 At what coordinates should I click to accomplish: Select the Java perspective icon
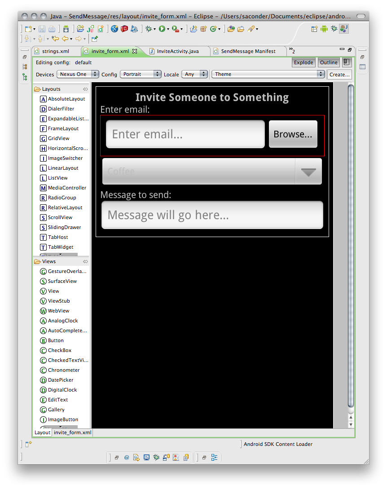[344, 29]
